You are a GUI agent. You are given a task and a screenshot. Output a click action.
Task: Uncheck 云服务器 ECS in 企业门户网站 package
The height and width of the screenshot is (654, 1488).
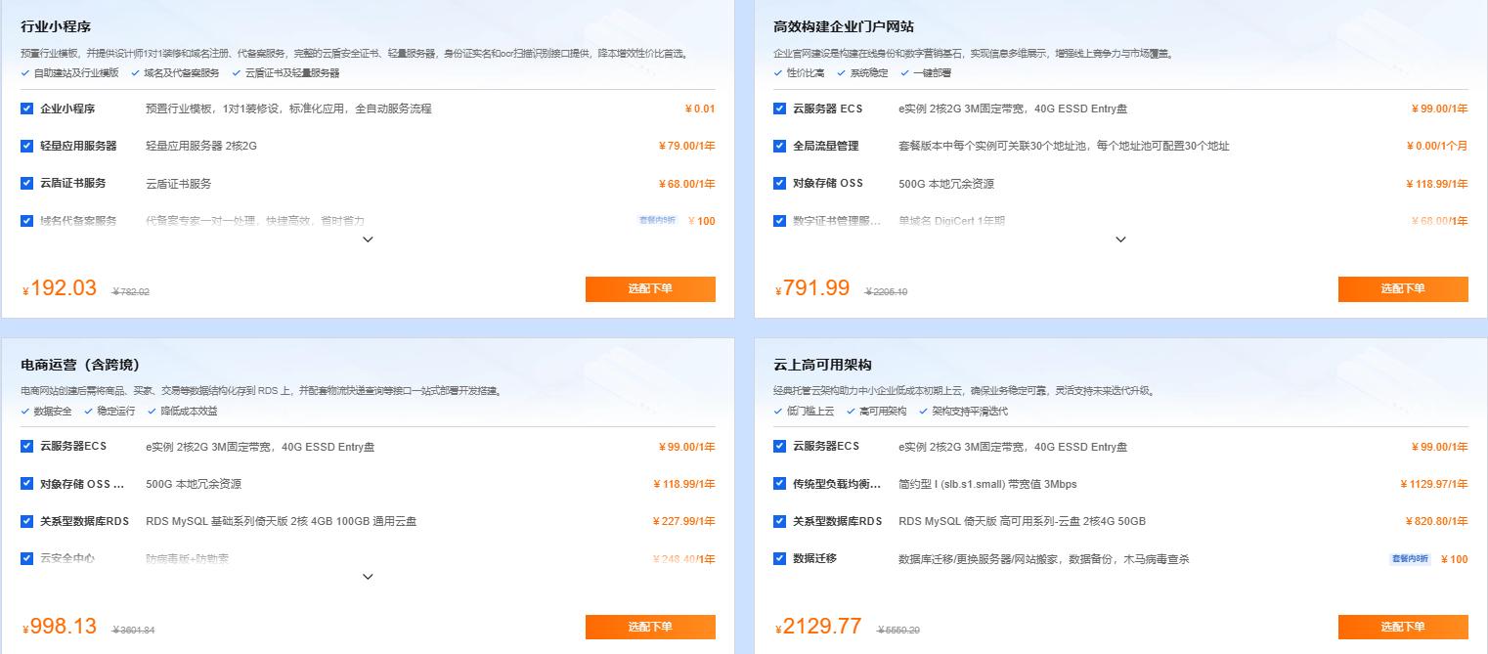coord(779,109)
